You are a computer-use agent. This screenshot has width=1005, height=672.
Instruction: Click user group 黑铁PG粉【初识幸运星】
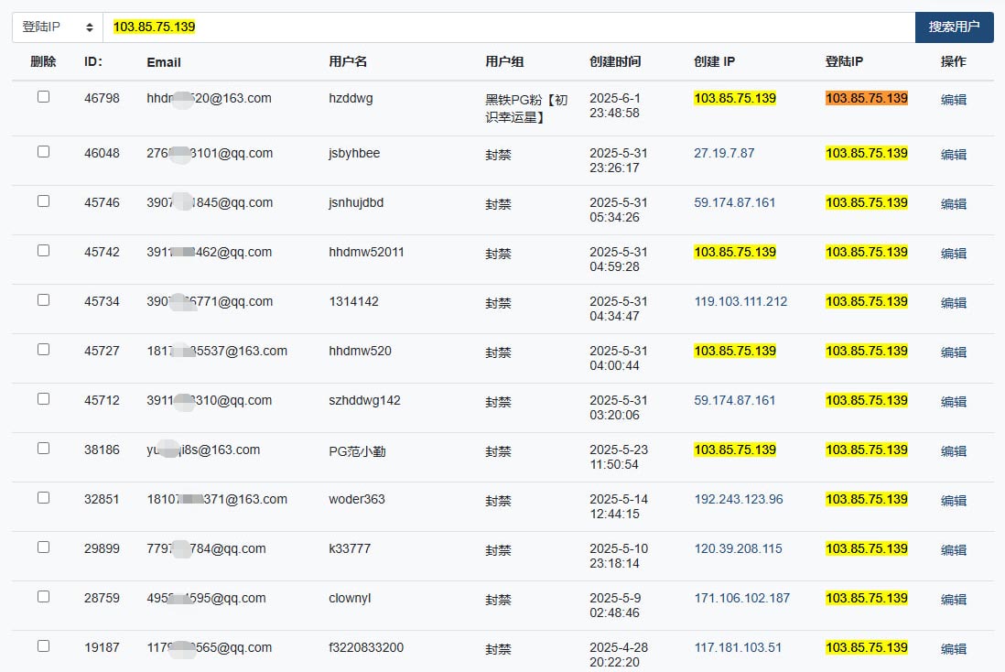tap(526, 108)
